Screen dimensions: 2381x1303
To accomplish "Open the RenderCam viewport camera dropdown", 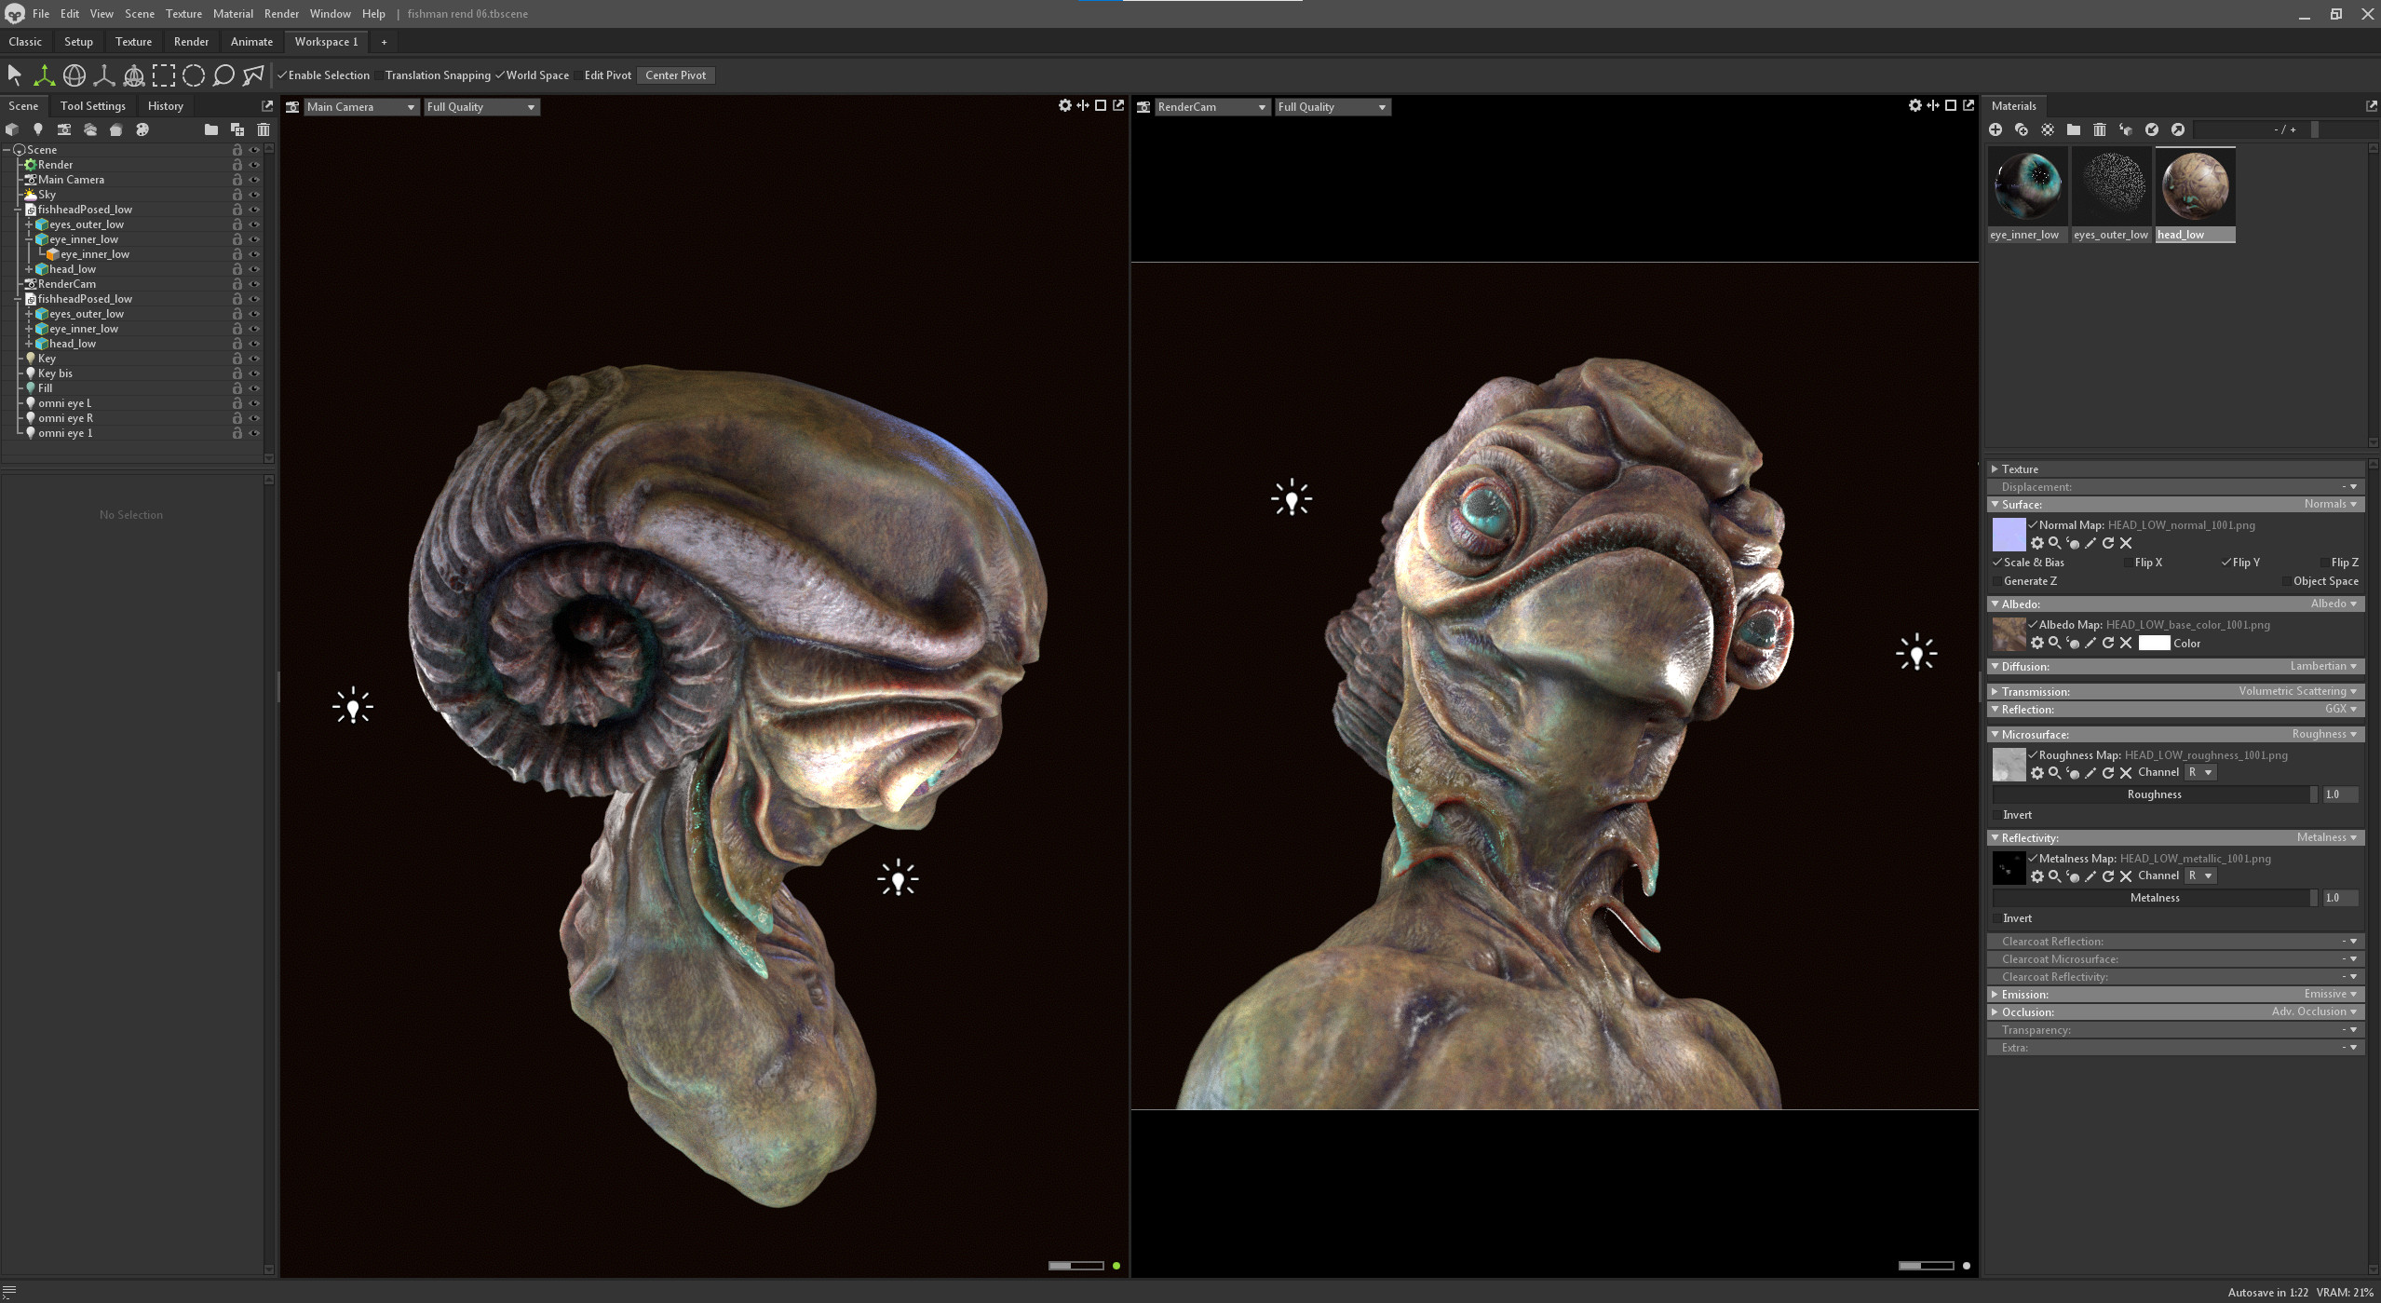I will [x=1211, y=107].
